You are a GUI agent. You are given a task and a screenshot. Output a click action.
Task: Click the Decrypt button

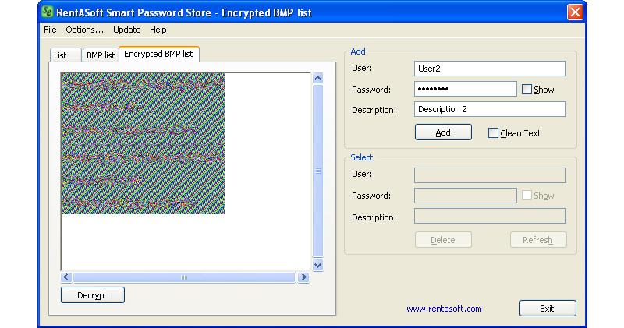coord(92,295)
